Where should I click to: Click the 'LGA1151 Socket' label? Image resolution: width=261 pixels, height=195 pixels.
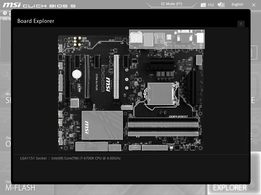pos(33,158)
